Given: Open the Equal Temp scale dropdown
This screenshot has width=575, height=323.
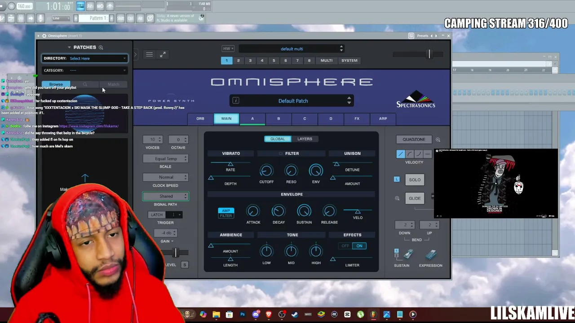Looking at the screenshot, I should click(166, 159).
